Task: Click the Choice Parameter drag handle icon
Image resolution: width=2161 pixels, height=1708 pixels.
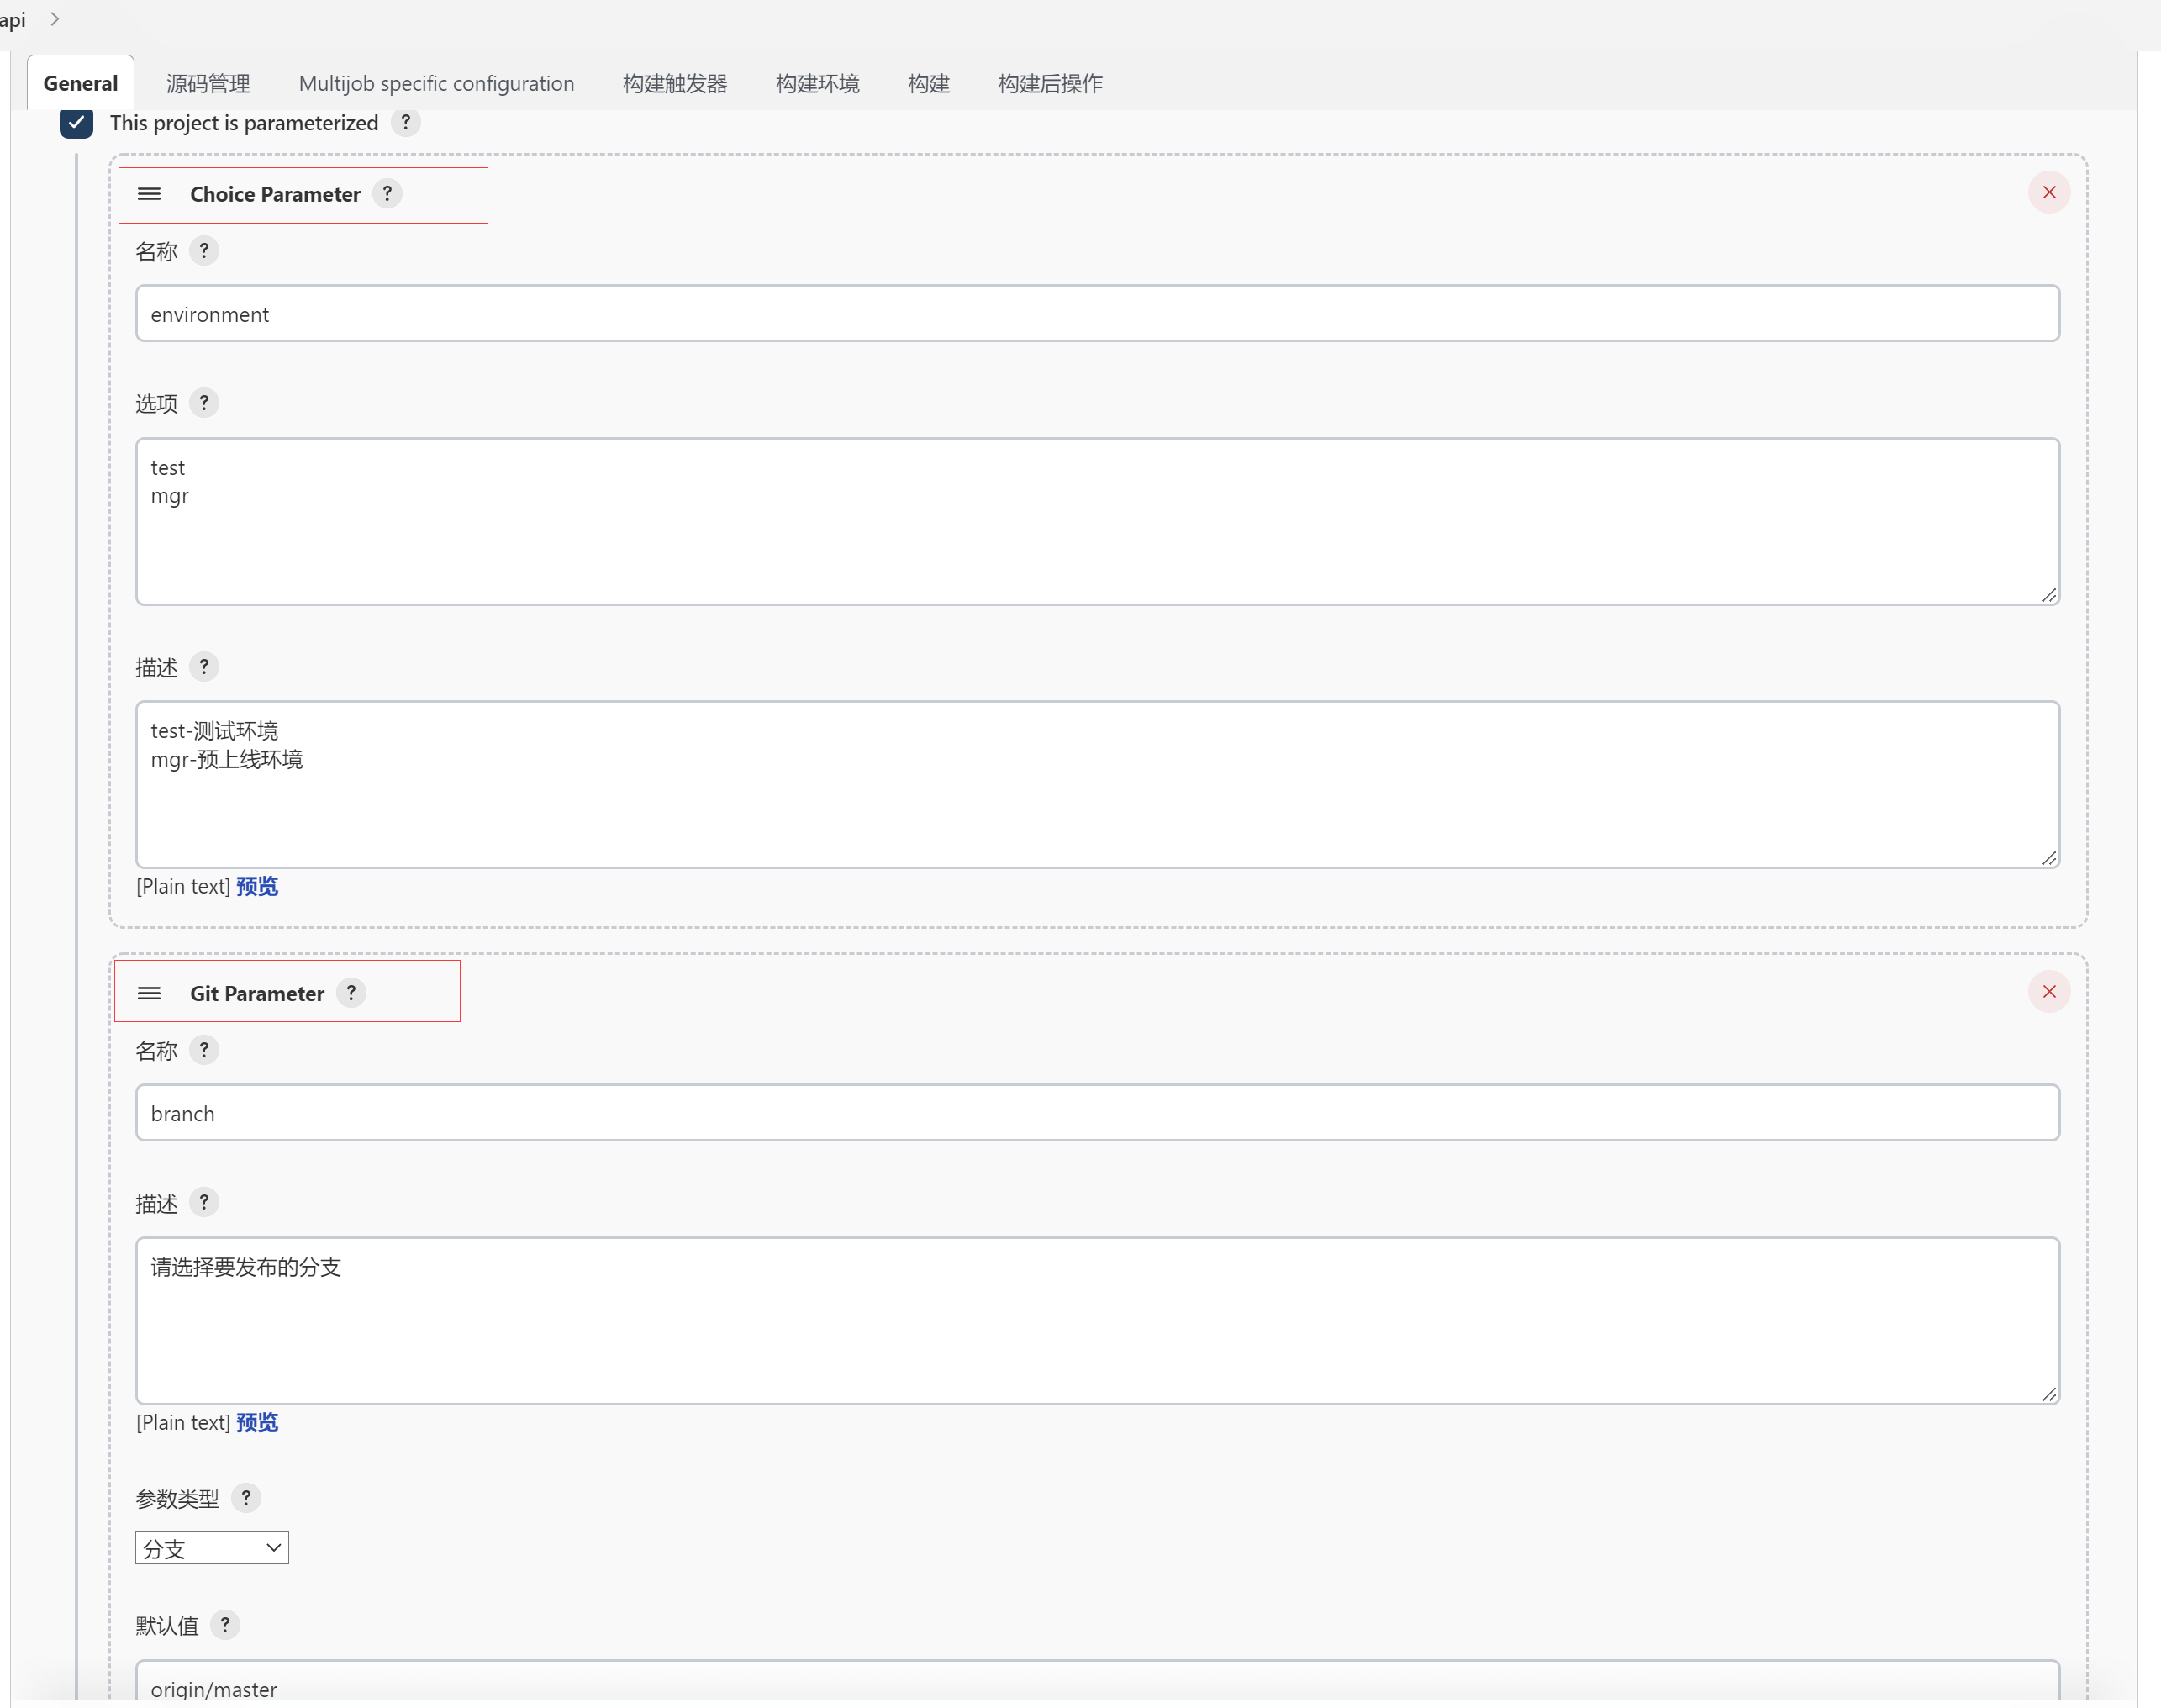Action: tap(149, 194)
